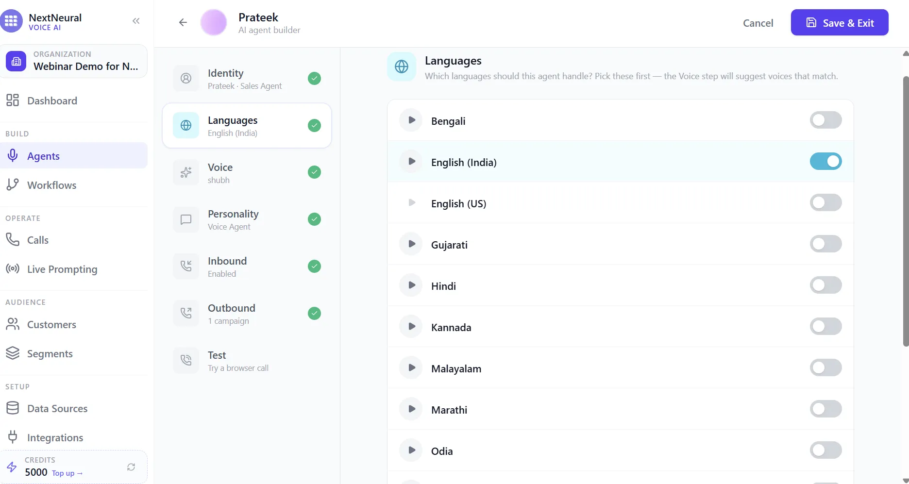Screen dimensions: 909x484
Task: Open Live Prompting
Action: [x=74, y=269]
